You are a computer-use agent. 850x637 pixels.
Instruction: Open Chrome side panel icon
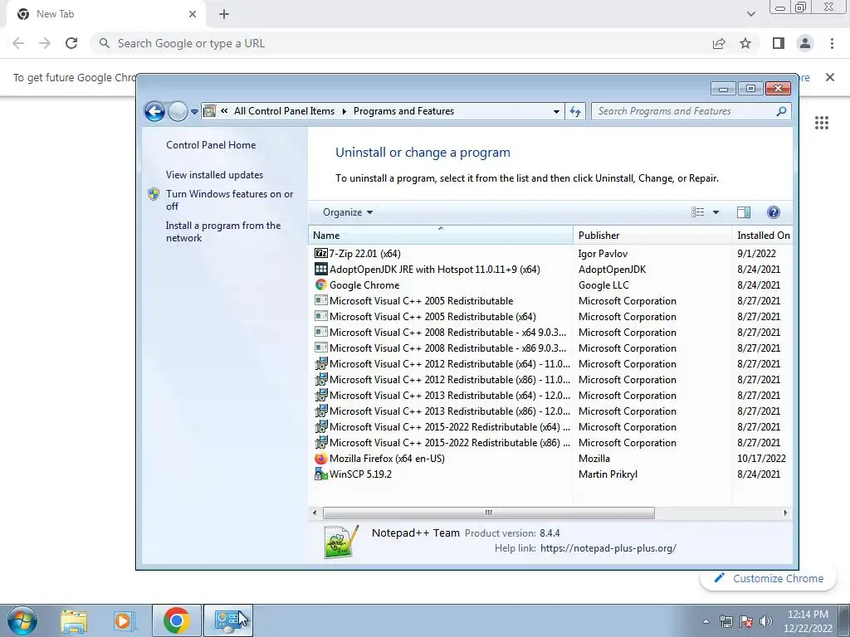779,43
